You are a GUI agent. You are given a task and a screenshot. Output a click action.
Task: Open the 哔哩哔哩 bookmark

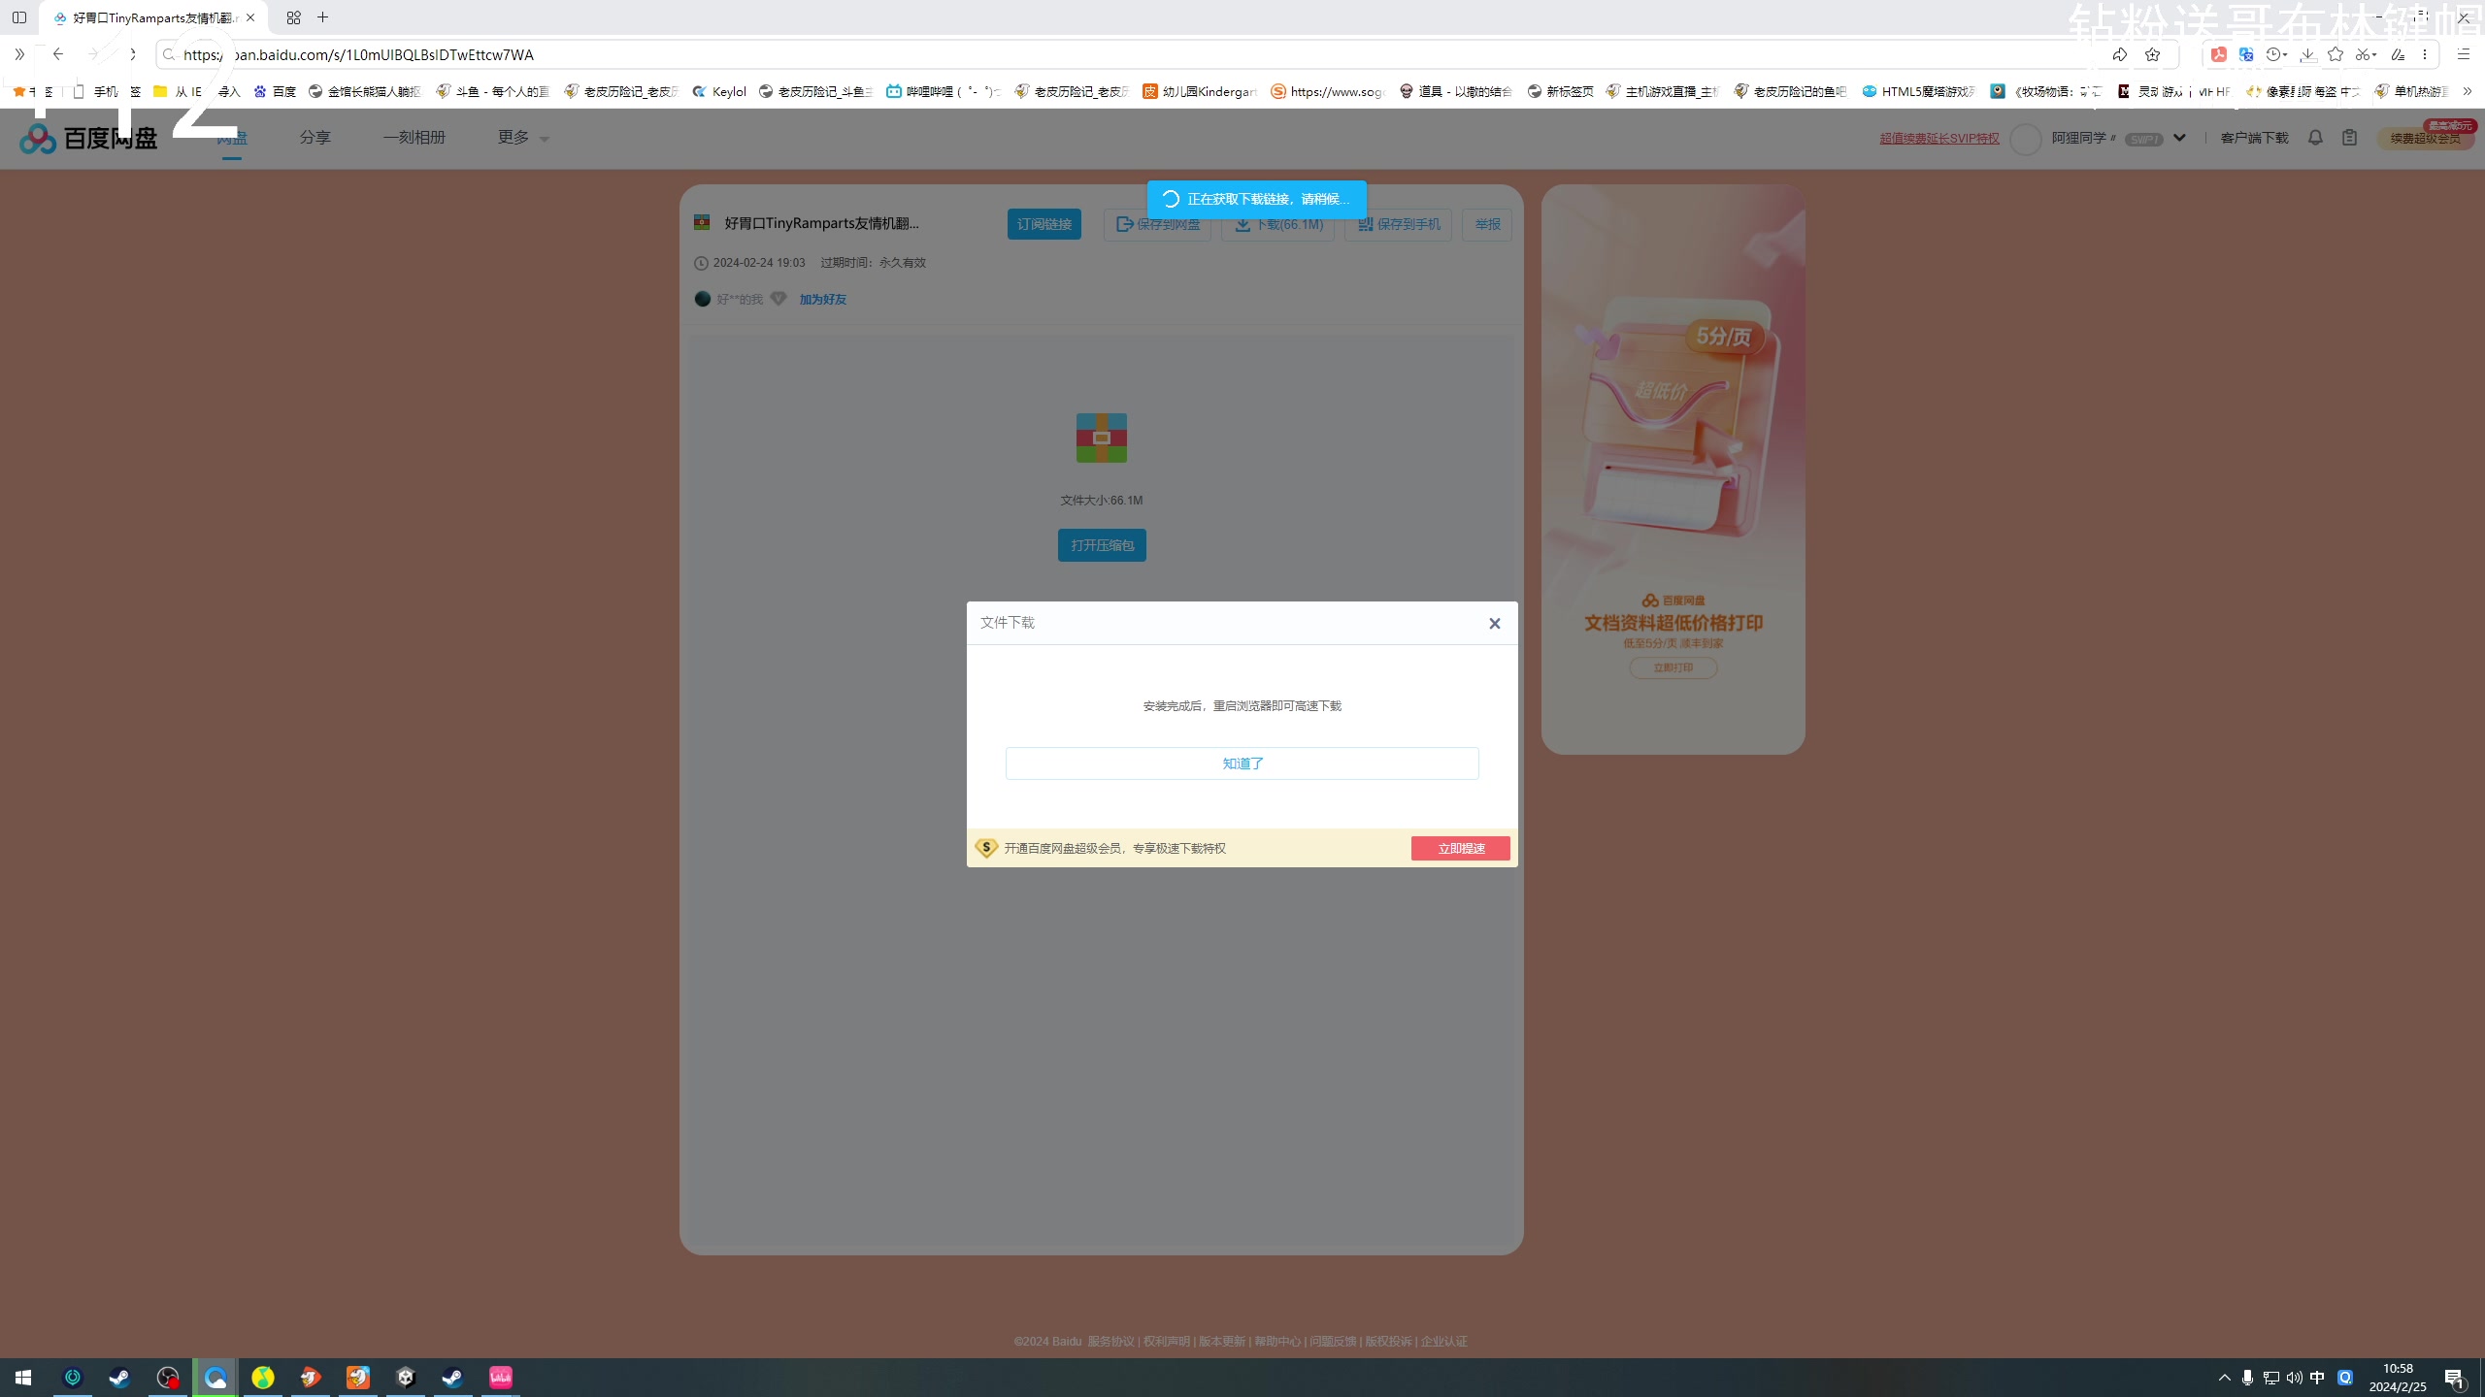[x=944, y=91]
